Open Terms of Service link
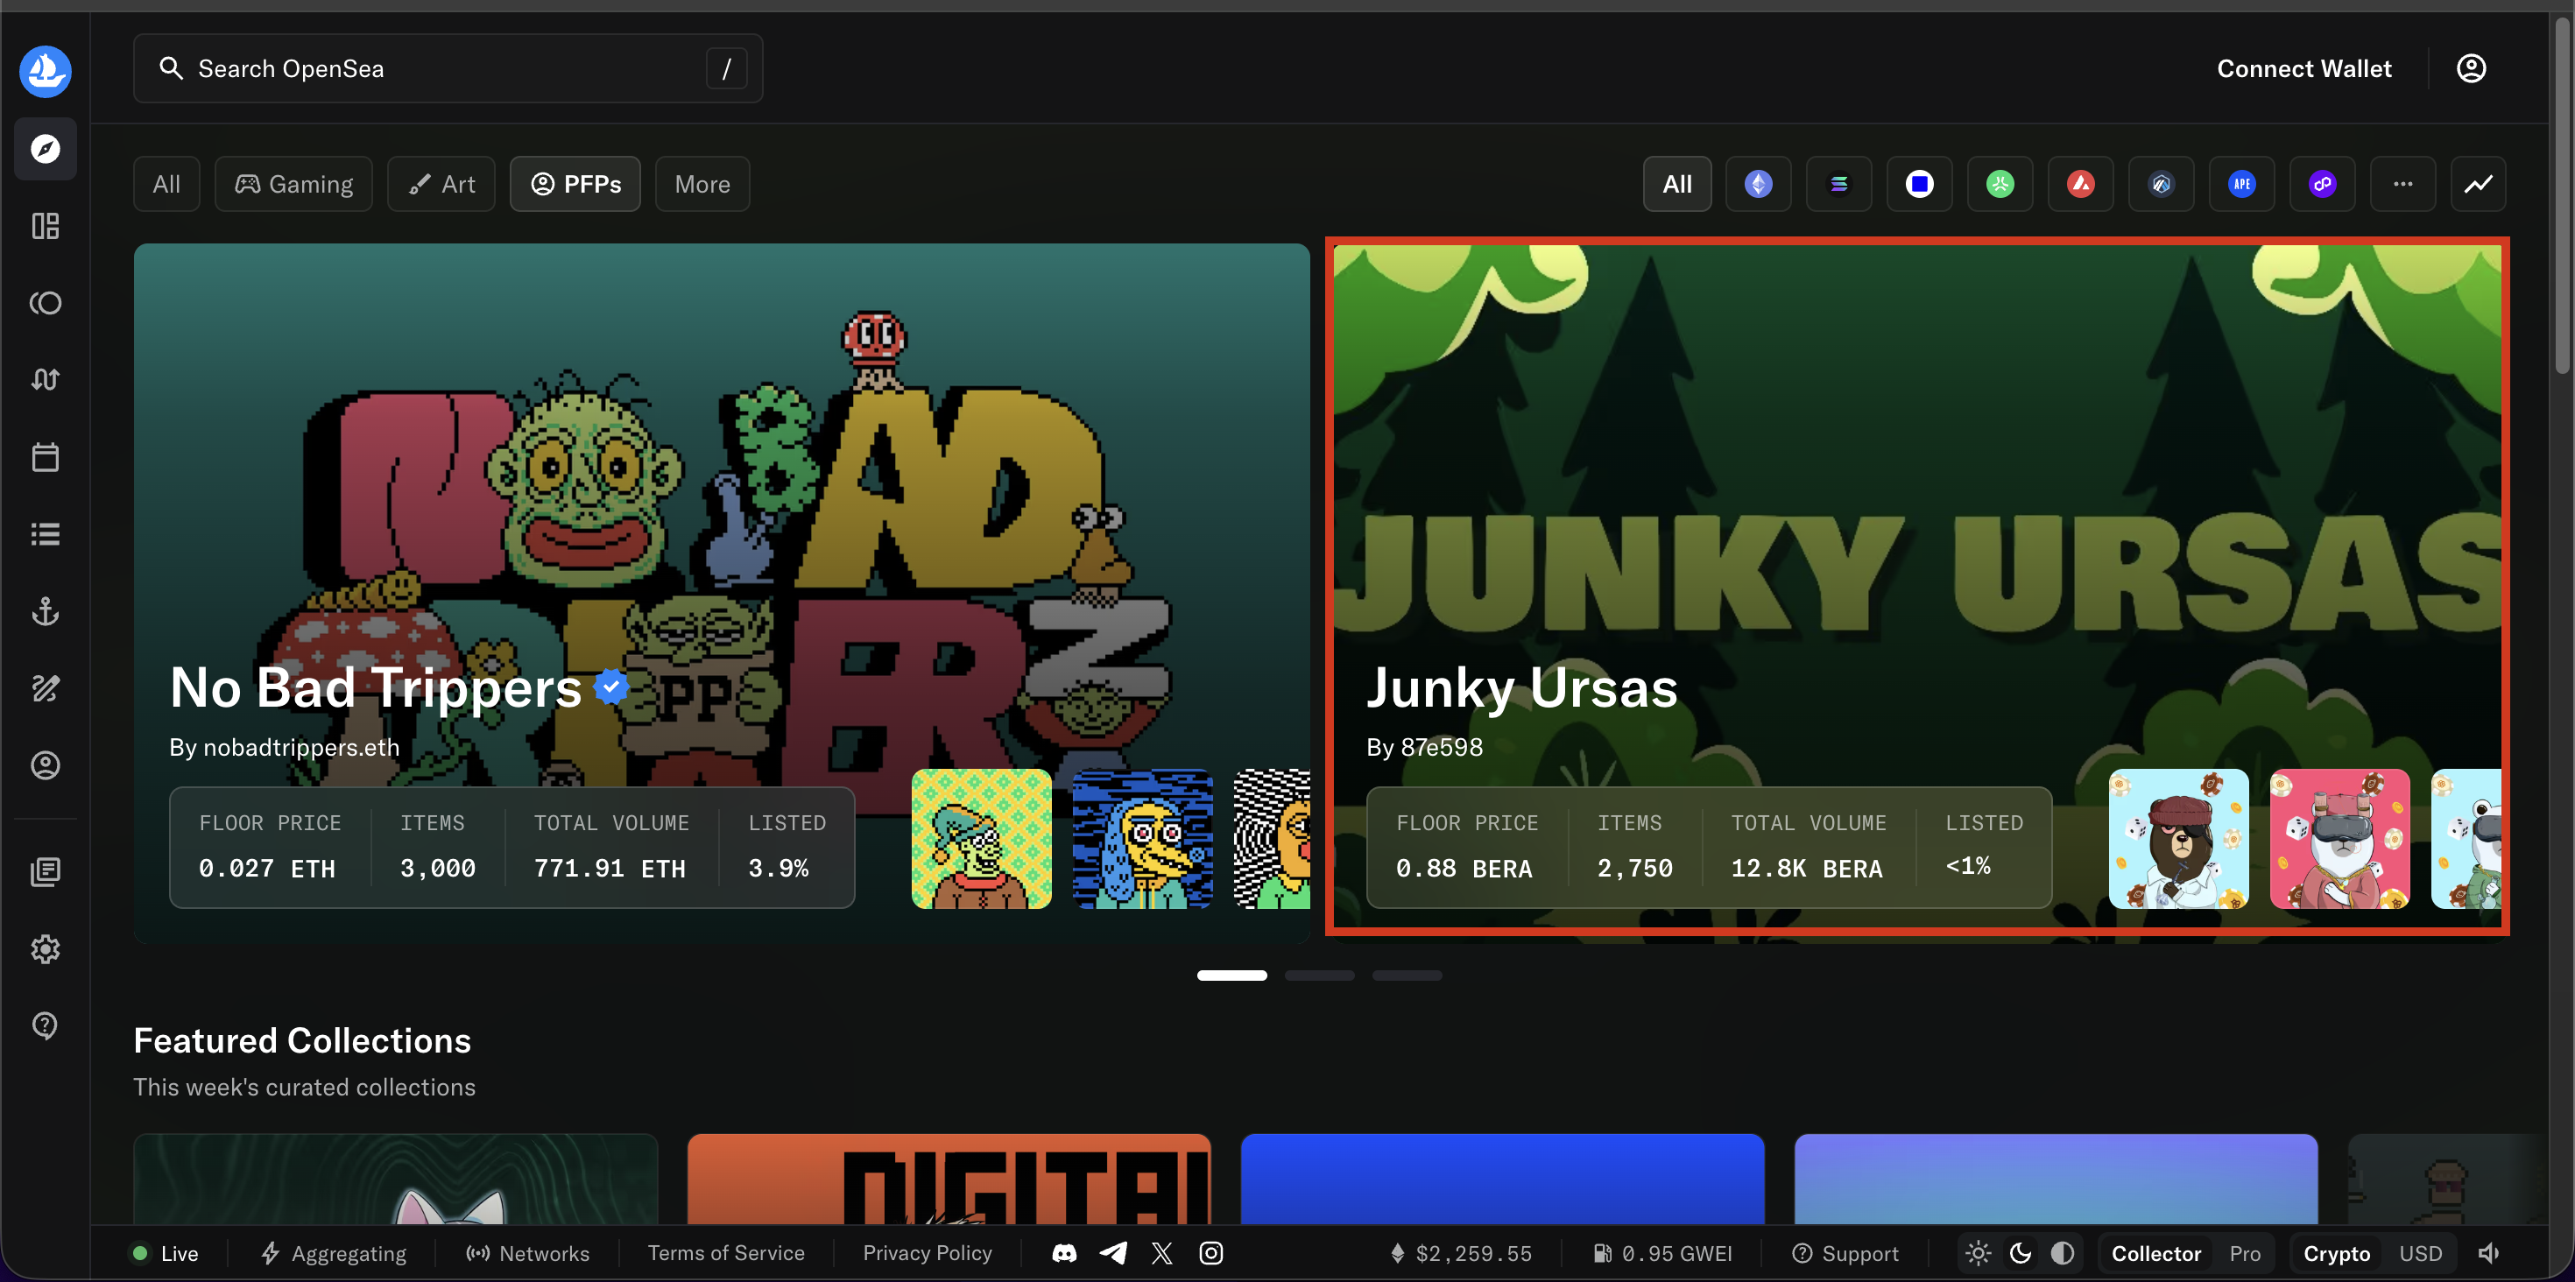 click(726, 1253)
